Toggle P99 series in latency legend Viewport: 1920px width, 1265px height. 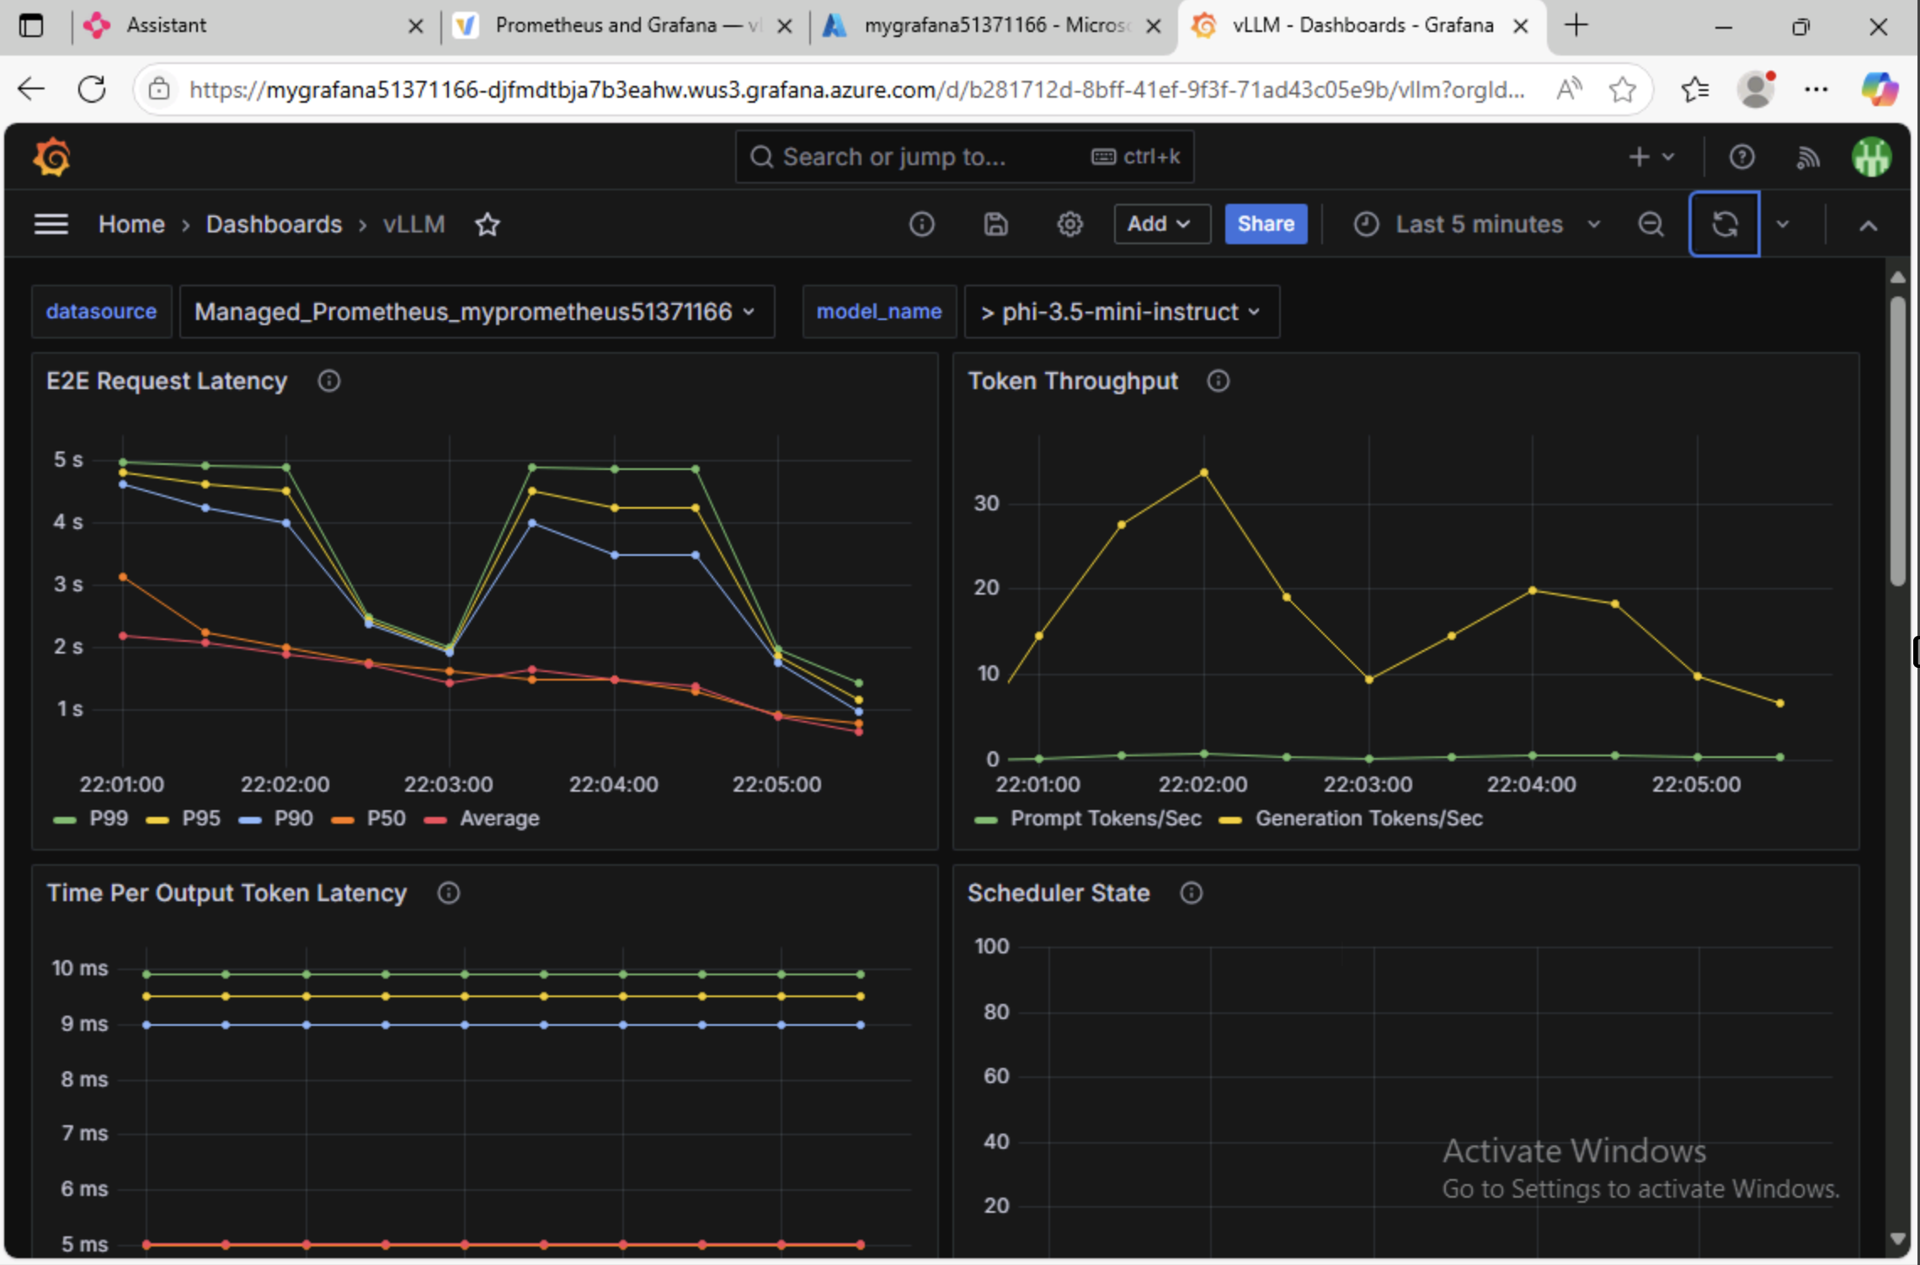[108, 819]
